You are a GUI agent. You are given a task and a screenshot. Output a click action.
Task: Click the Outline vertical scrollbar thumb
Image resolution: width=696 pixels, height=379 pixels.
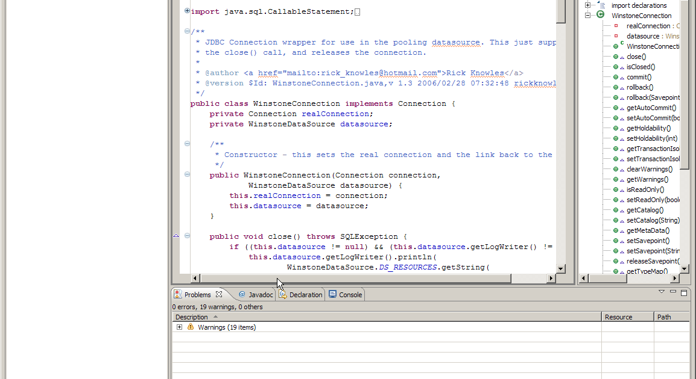[x=684, y=84]
